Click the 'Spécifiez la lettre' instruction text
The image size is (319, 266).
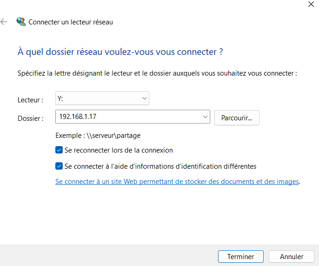point(157,73)
